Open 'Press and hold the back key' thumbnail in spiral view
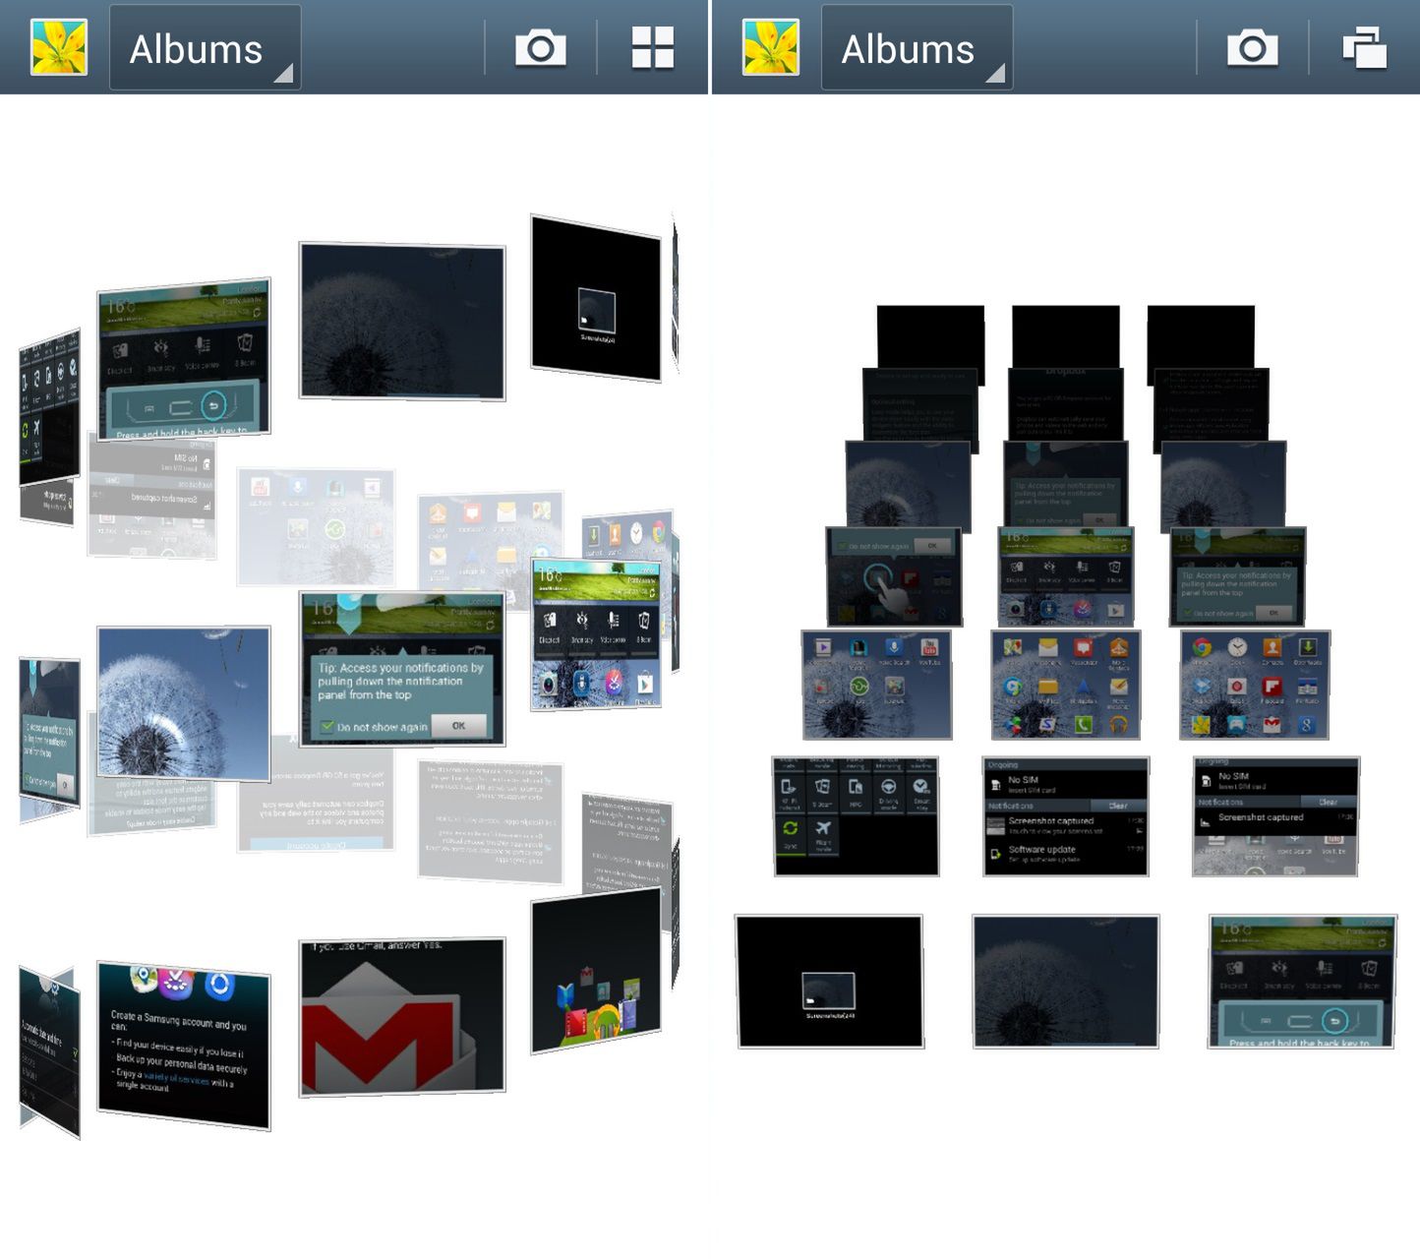Viewport: 1420px width, 1259px height. (184, 360)
